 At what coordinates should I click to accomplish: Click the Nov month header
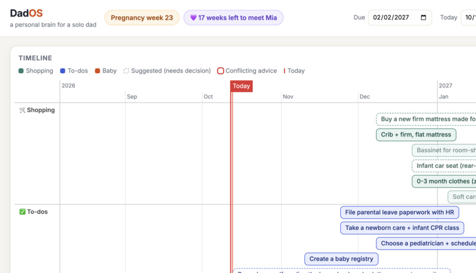(288, 97)
